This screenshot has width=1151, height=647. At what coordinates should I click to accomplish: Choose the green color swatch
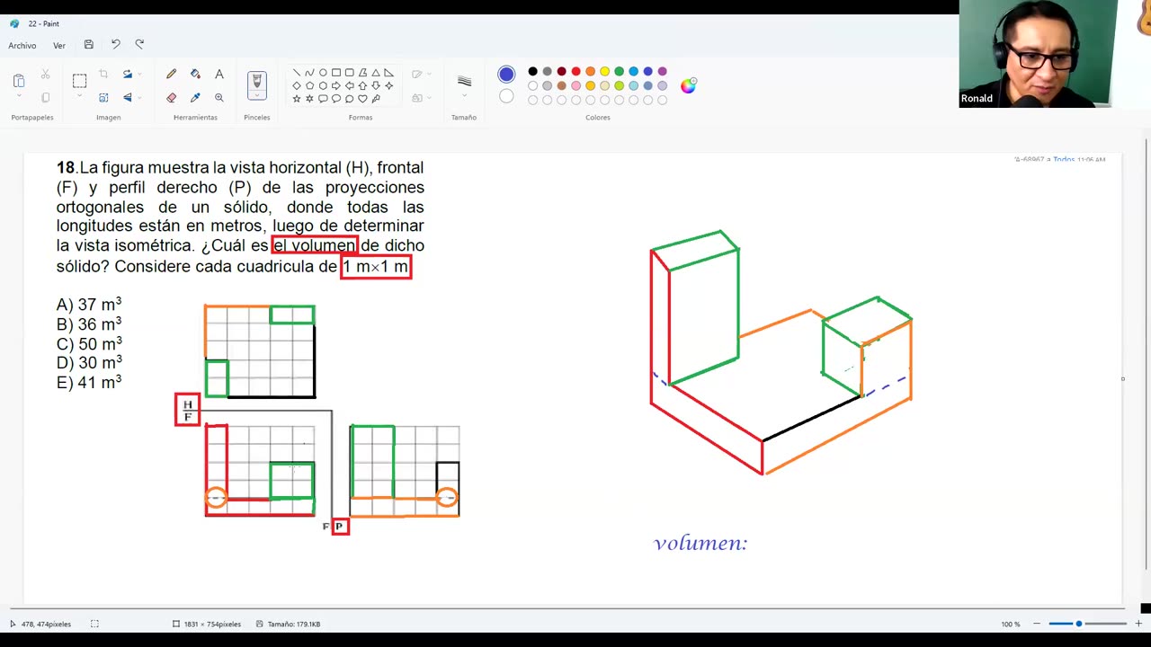[619, 71]
